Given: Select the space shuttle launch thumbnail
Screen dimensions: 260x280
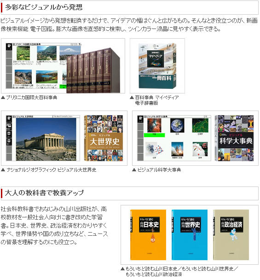Looking at the screenshot, I should point(177,149).
